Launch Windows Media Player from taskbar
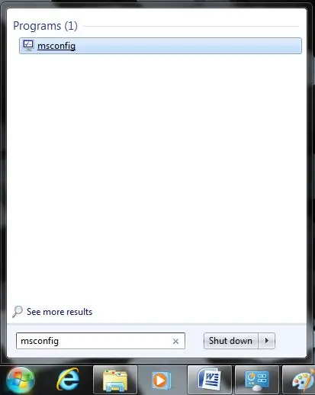Image resolution: width=315 pixels, height=395 pixels. tap(162, 381)
